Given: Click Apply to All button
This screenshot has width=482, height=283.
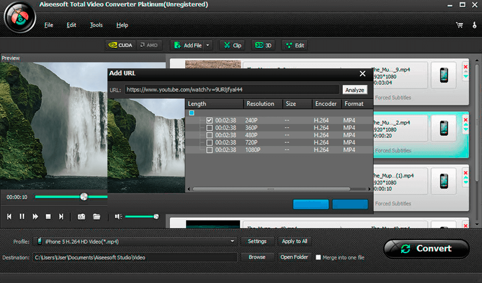Looking at the screenshot, I should tap(295, 241).
